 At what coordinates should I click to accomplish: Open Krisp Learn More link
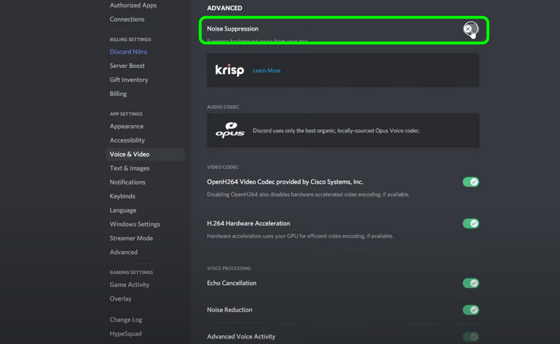point(267,71)
